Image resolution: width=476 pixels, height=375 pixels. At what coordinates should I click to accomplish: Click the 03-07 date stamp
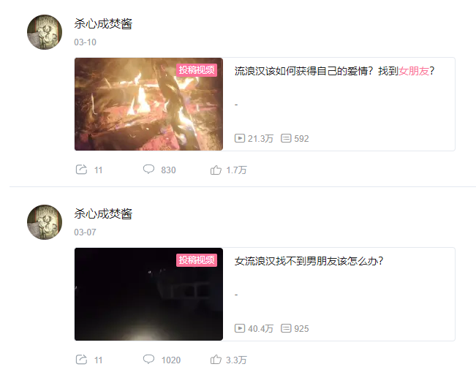(x=85, y=232)
